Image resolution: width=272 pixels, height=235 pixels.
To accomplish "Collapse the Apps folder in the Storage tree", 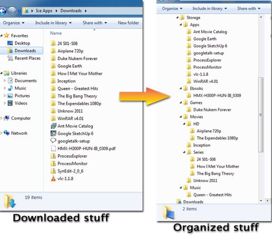I will pos(181,25).
